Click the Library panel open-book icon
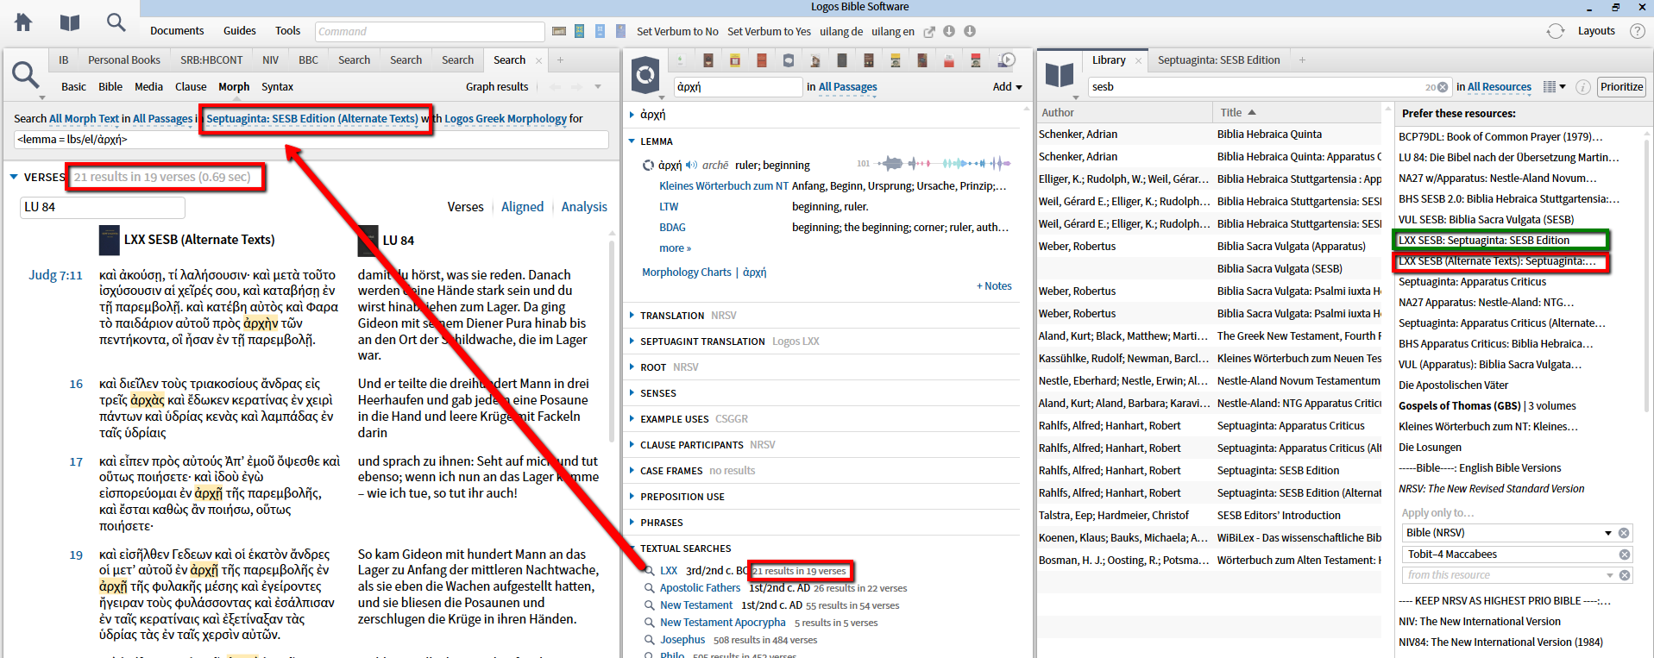The height and width of the screenshot is (658, 1654). [1060, 75]
